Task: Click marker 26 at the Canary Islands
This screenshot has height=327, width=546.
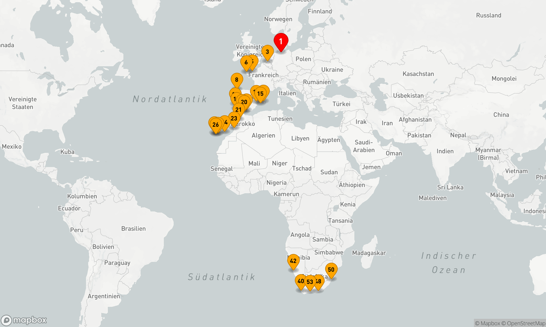Action: pos(216,125)
